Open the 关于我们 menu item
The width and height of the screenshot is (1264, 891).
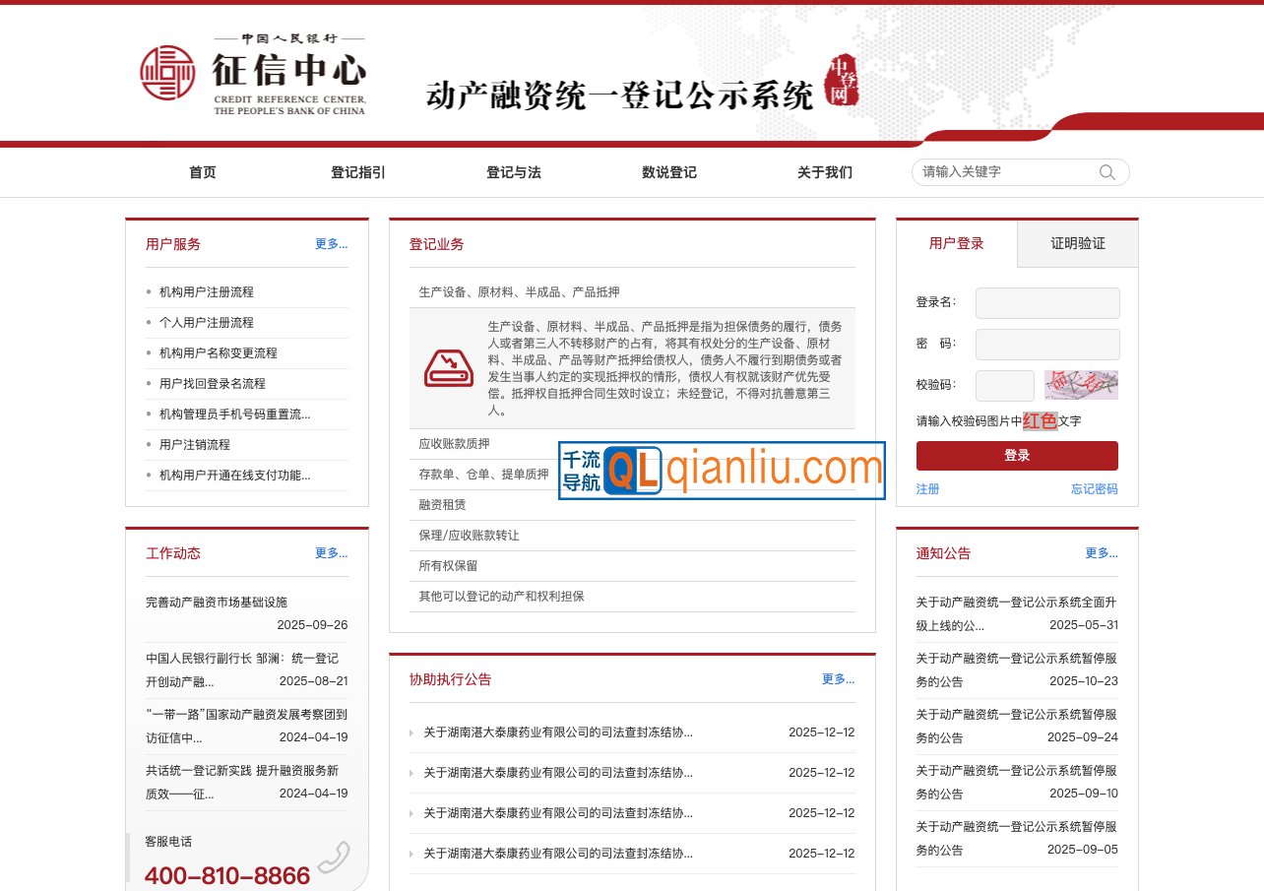tap(824, 172)
